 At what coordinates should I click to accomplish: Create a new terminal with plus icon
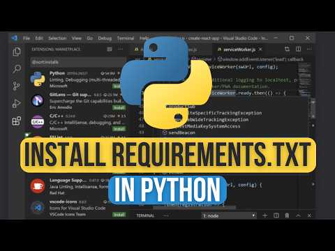265,215
